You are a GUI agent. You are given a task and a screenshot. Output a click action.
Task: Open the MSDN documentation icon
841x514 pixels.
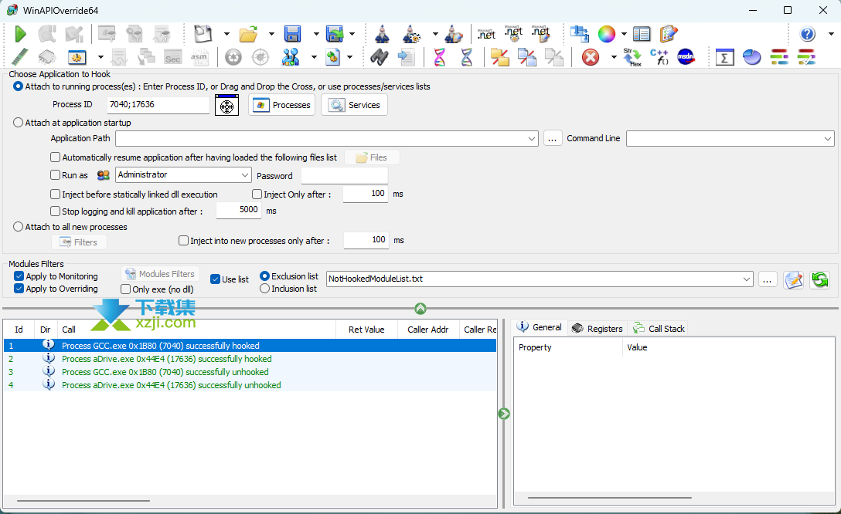pos(686,57)
